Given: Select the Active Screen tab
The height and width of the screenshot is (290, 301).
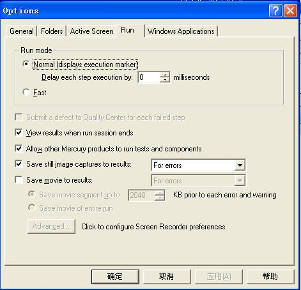Looking at the screenshot, I should [x=91, y=31].
